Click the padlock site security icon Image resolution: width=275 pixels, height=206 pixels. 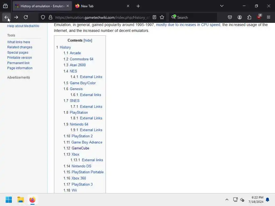pos(50,17)
